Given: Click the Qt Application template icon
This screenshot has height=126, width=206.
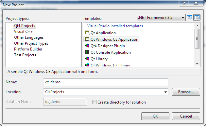Looking at the screenshot, I should [87, 33].
